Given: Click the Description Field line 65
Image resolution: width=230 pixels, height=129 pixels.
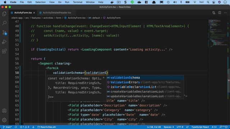Looking at the screenshot, I should [117, 105].
